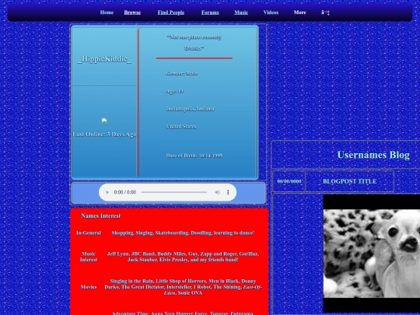This screenshot has height=315, width=420.
Task: Click Indianapolis, Indiana location text
Action: [190, 109]
